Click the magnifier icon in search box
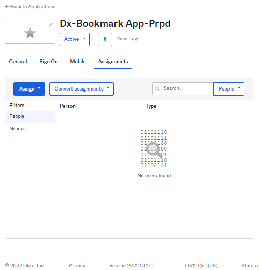The image size is (259, 270). coord(157,88)
